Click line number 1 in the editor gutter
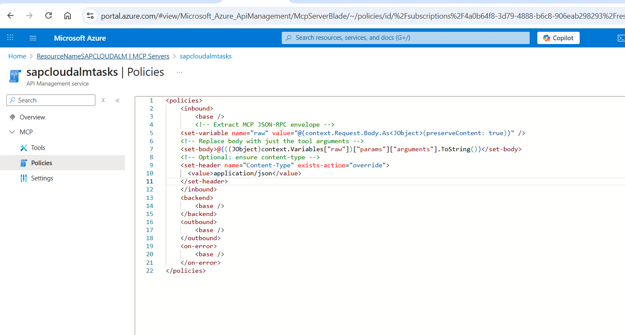 (151, 101)
